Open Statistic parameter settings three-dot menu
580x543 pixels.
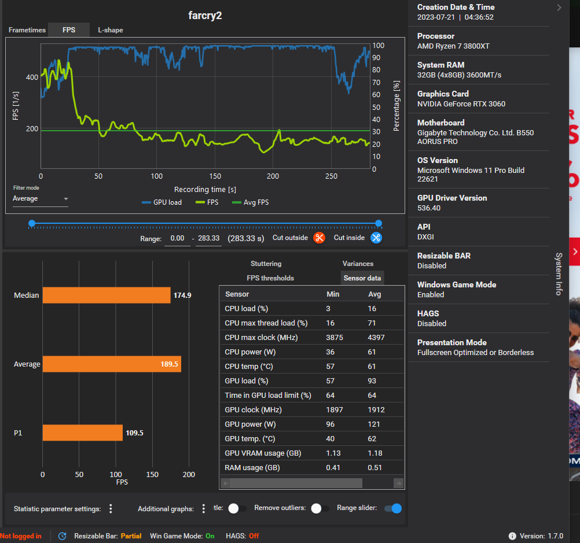111,509
